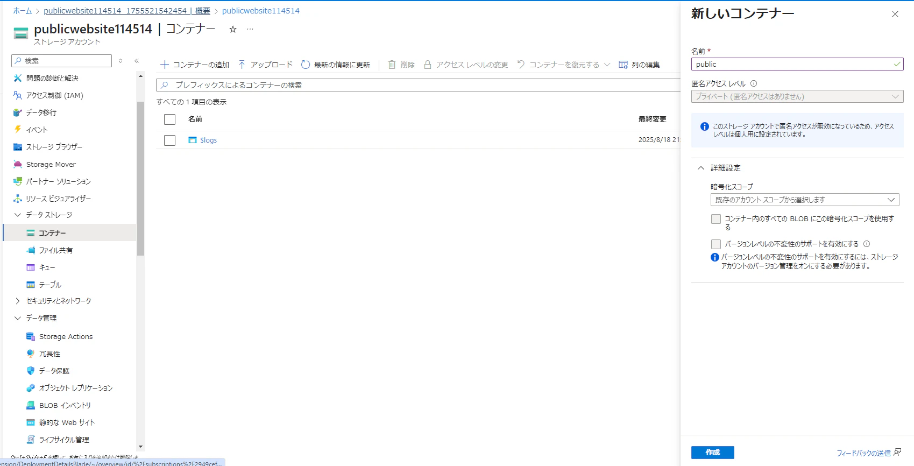Sort by the 最終変更 column header
Viewport: 914px width, 466px height.
tap(653, 119)
